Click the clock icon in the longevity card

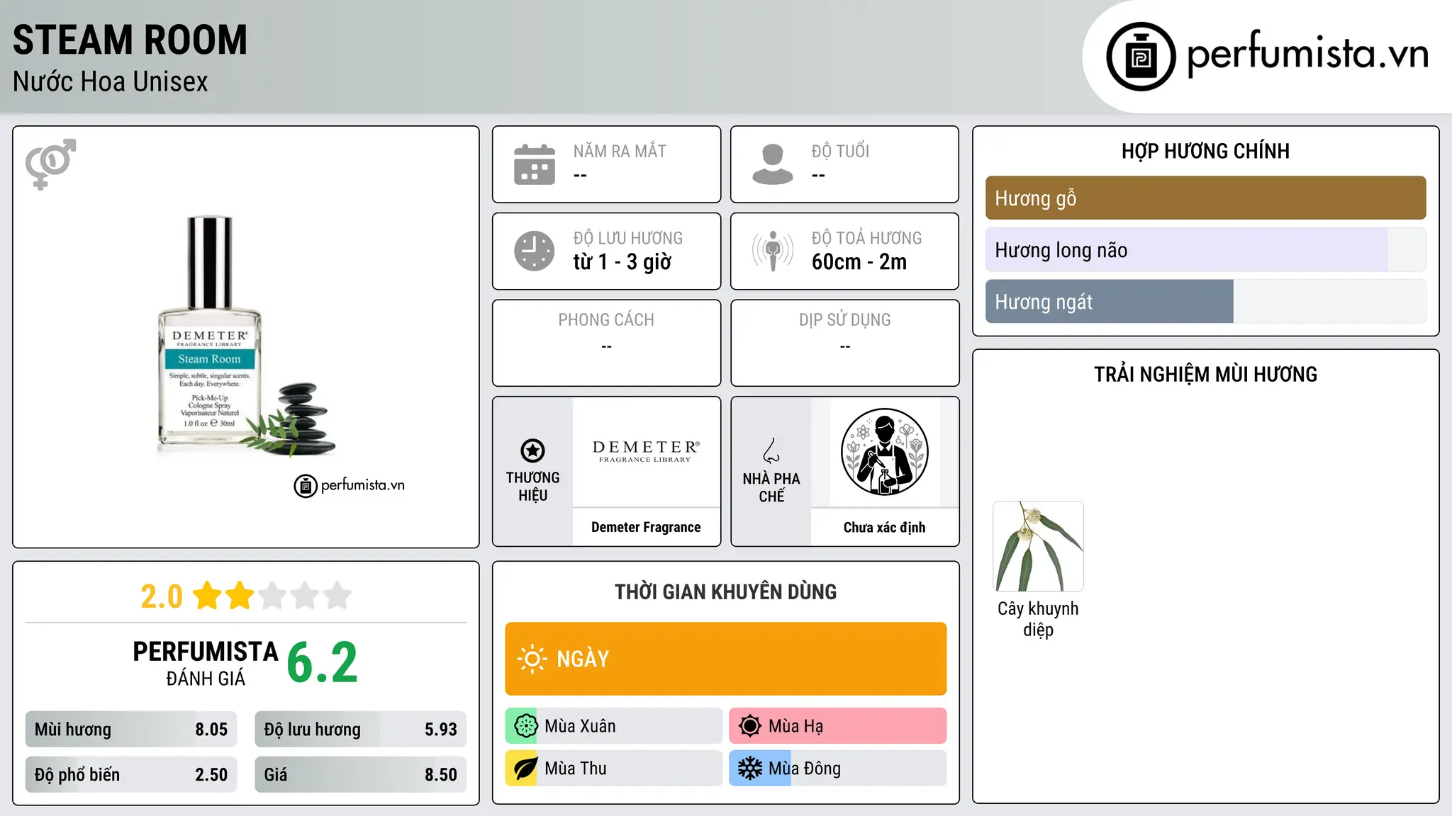(535, 251)
